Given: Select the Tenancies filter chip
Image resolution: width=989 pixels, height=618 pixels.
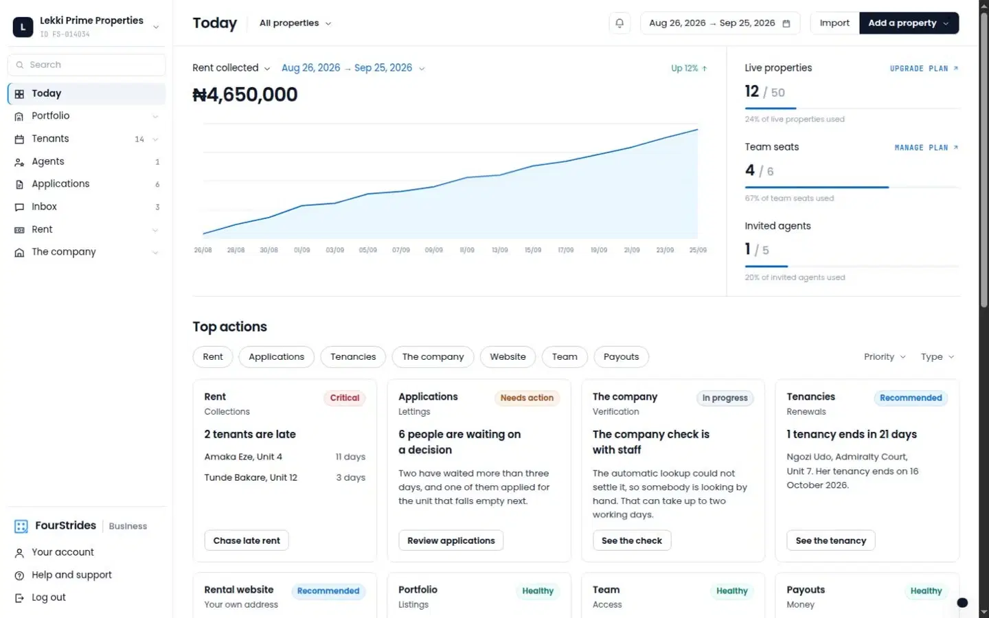Looking at the screenshot, I should [353, 357].
